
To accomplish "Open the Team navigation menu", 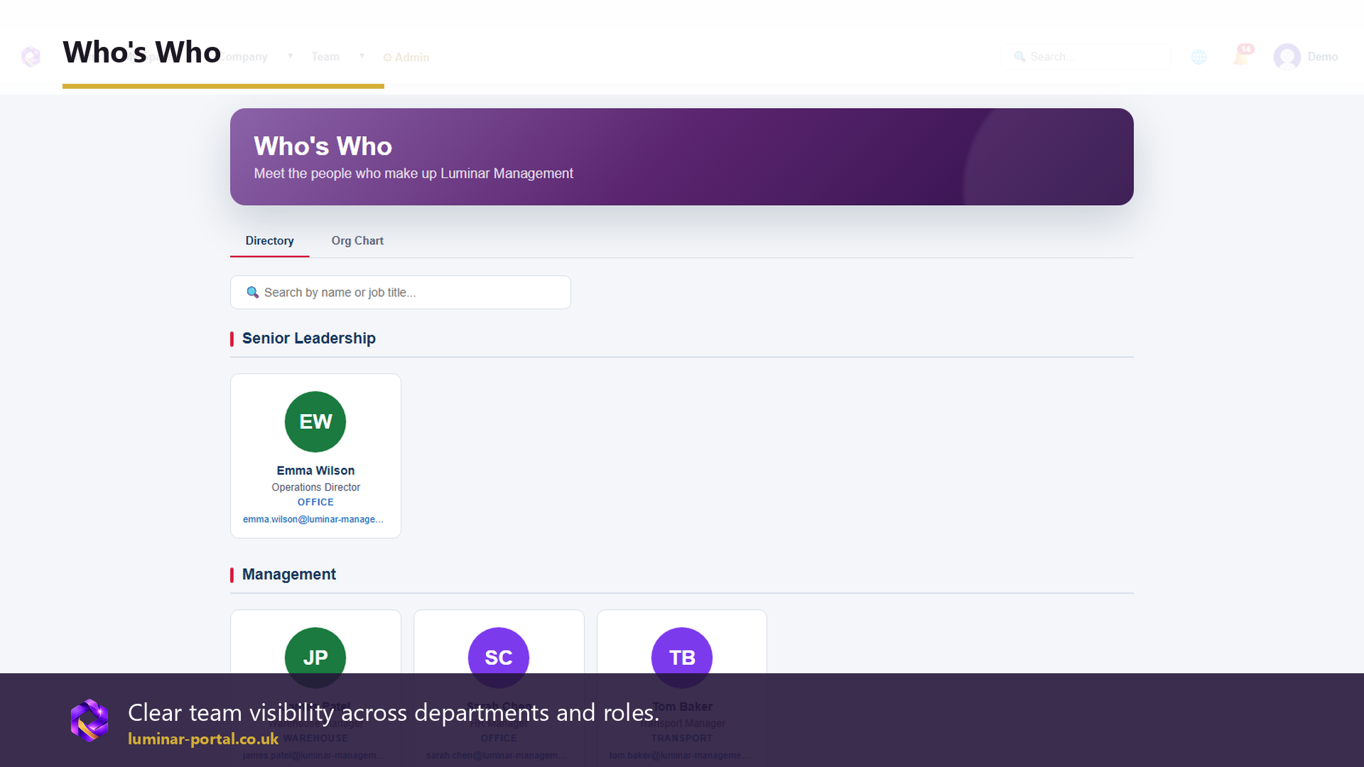I will click(x=325, y=57).
